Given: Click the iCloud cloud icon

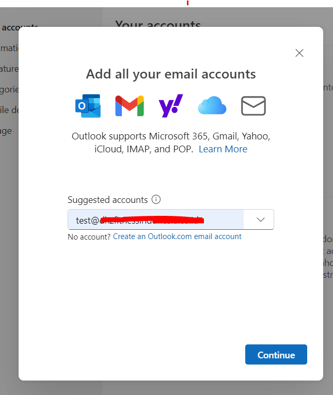Looking at the screenshot, I should coord(212,105).
